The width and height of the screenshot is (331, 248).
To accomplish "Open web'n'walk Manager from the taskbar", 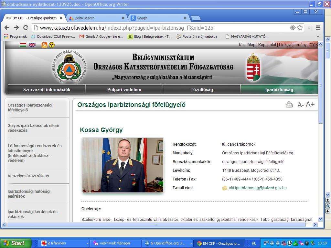I will point(115,243).
